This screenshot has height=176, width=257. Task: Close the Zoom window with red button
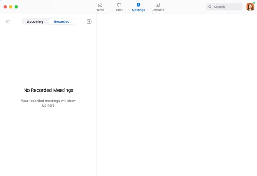6,7
